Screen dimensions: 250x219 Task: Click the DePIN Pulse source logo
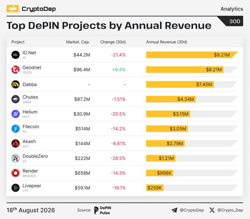point(103,210)
